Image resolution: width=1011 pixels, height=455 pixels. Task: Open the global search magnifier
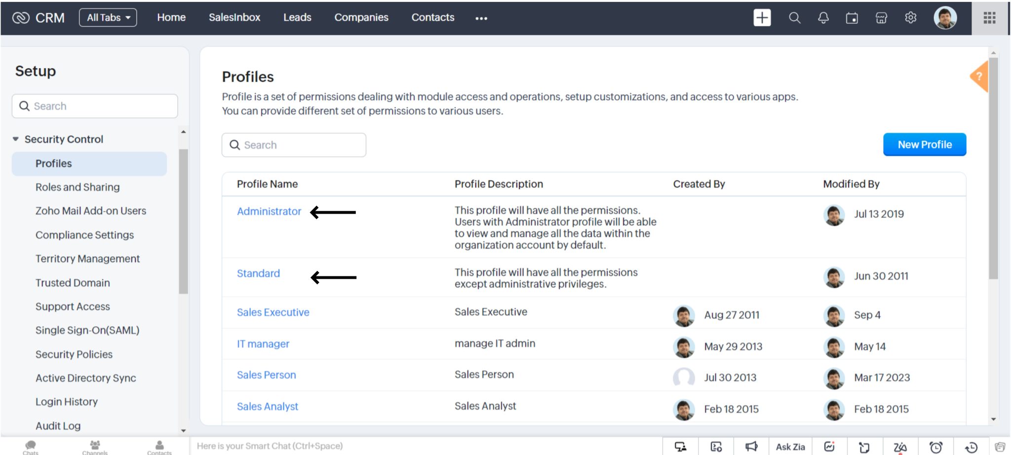click(795, 17)
